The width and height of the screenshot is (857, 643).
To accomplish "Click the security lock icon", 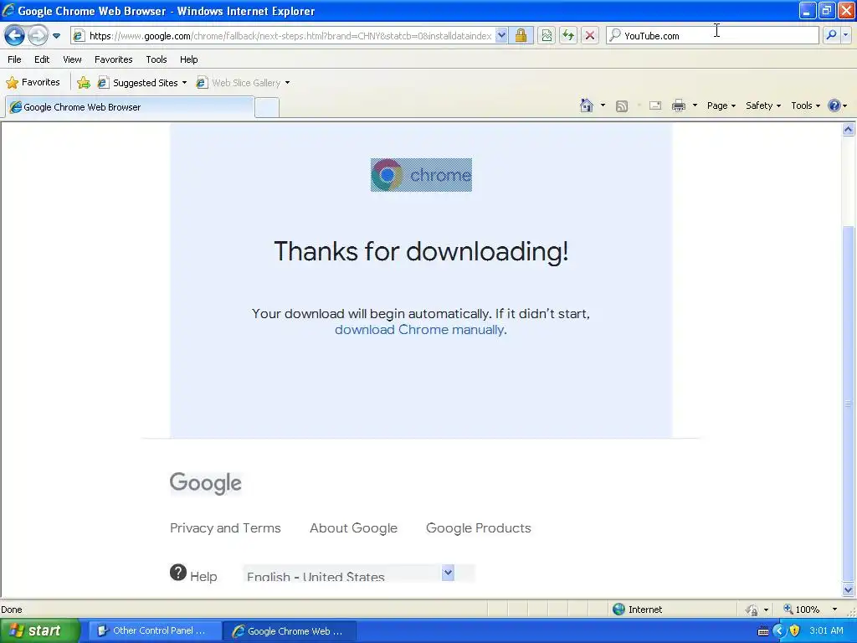I will [521, 36].
